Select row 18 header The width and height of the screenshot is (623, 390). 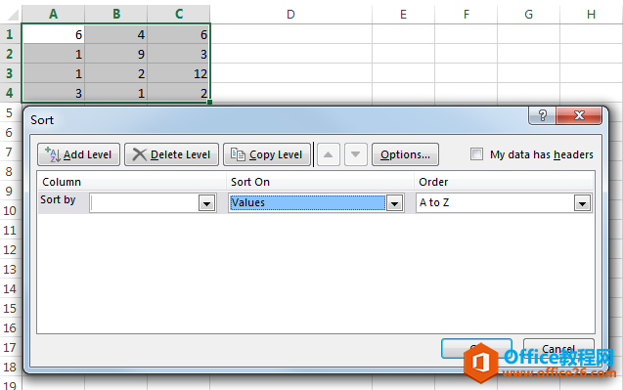click(10, 367)
